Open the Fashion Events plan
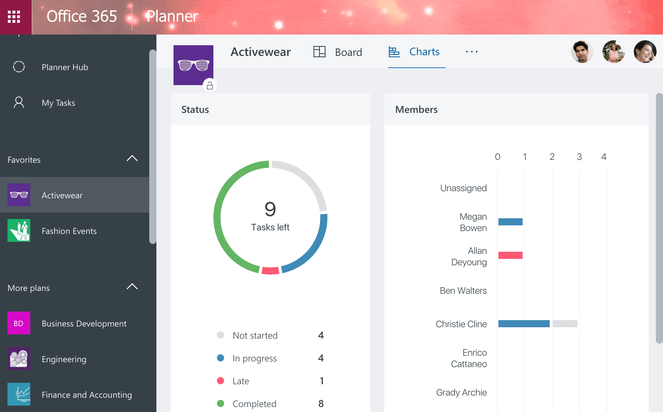Image resolution: width=663 pixels, height=412 pixels. coord(69,231)
